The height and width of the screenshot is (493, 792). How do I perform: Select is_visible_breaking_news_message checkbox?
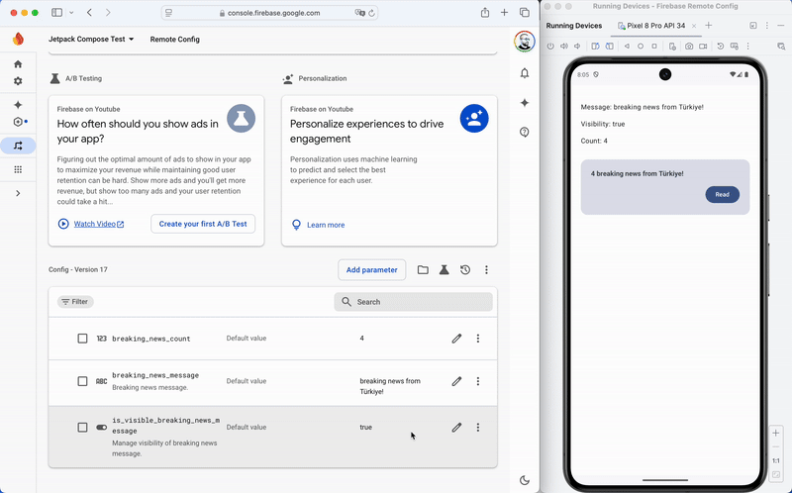[82, 428]
